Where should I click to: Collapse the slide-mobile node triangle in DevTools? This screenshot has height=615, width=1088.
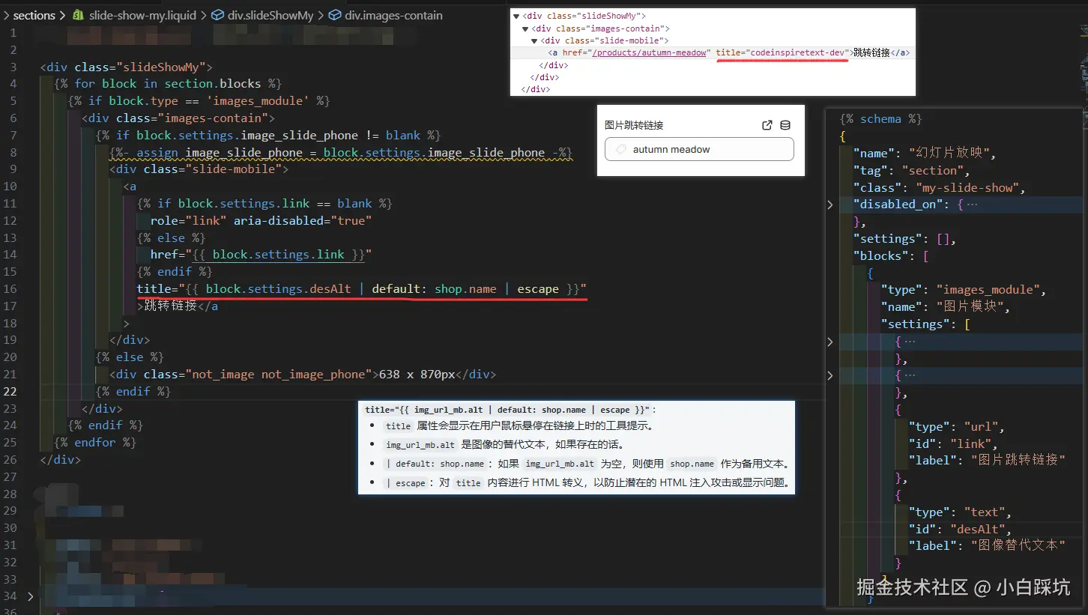pos(534,40)
